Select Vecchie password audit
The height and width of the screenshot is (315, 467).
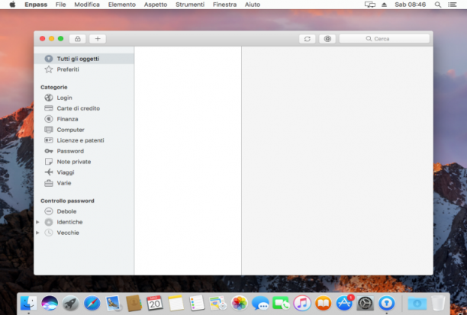pyautogui.click(x=84, y=233)
